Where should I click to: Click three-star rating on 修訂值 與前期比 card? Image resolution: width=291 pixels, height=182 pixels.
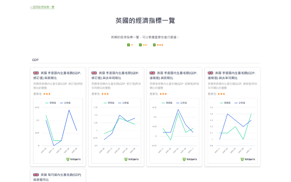(47, 94)
